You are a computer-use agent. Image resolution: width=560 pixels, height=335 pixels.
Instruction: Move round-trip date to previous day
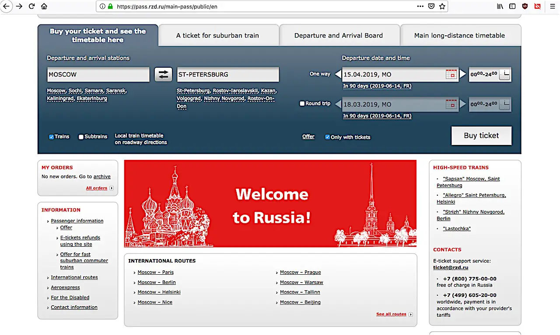(338, 104)
